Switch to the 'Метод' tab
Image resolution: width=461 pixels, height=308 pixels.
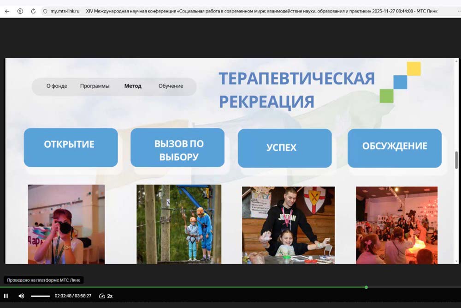click(x=133, y=86)
